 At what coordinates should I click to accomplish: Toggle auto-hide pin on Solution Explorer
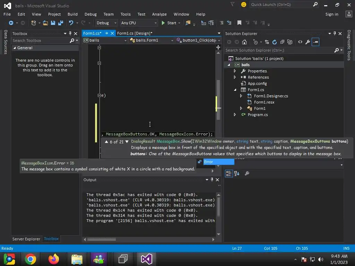[x=335, y=34]
